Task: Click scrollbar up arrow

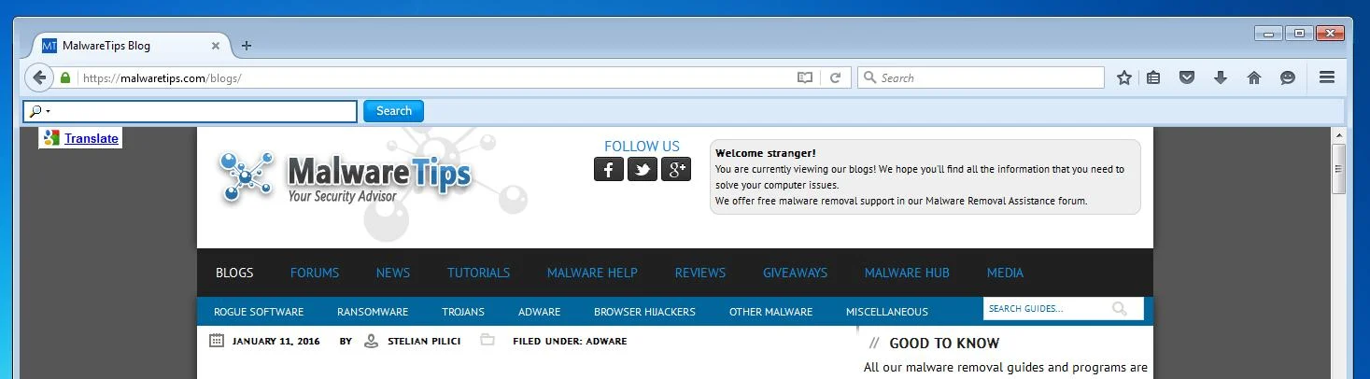Action: (x=1338, y=135)
